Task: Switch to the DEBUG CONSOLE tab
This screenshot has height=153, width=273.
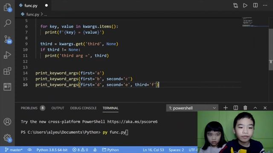Action: point(83,108)
